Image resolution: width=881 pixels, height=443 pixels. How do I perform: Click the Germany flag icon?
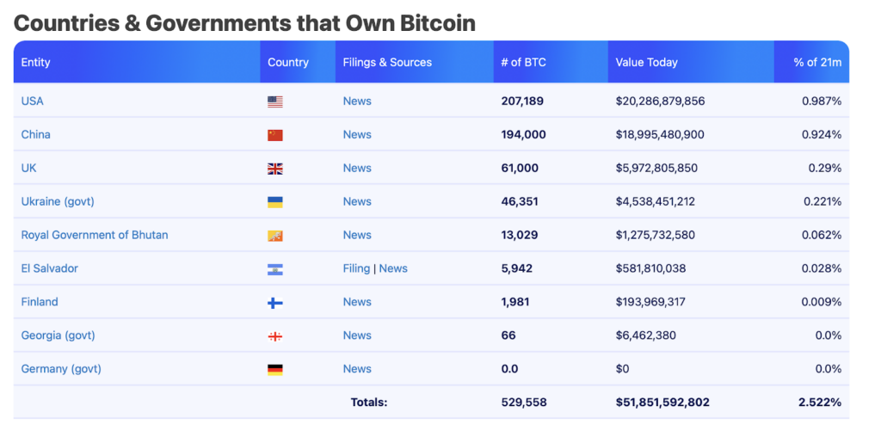point(274,370)
